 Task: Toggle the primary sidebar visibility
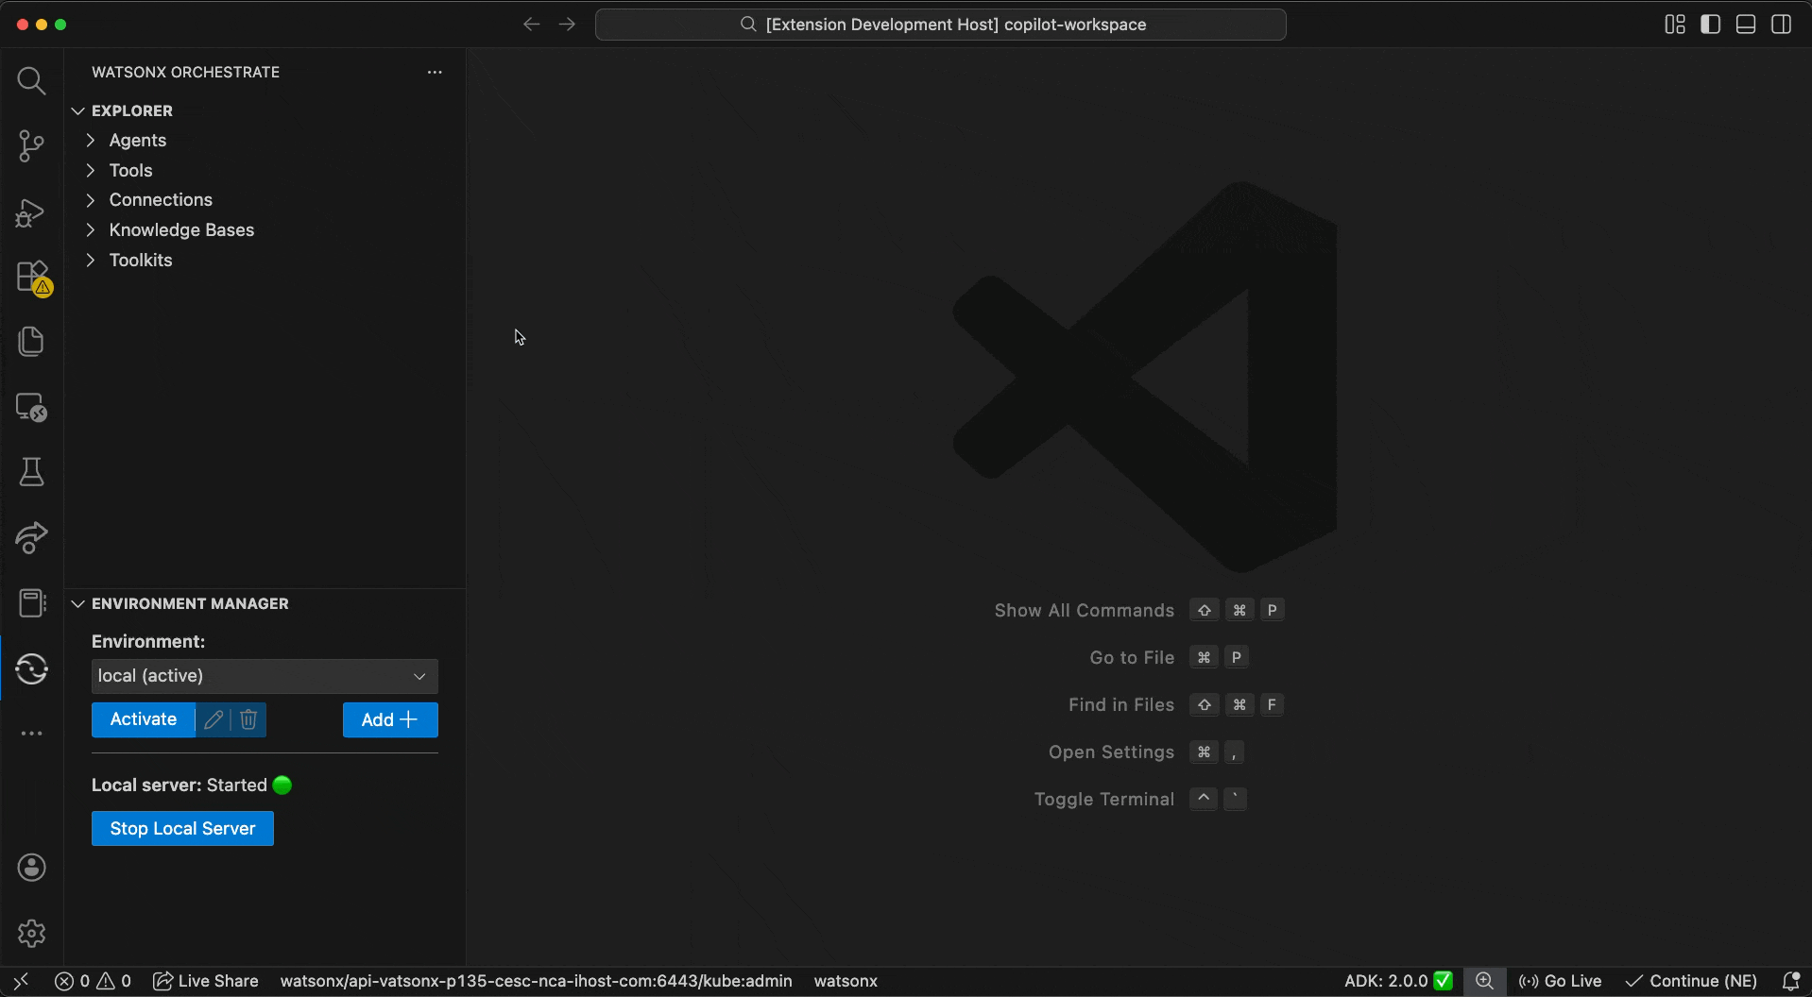(x=1710, y=25)
